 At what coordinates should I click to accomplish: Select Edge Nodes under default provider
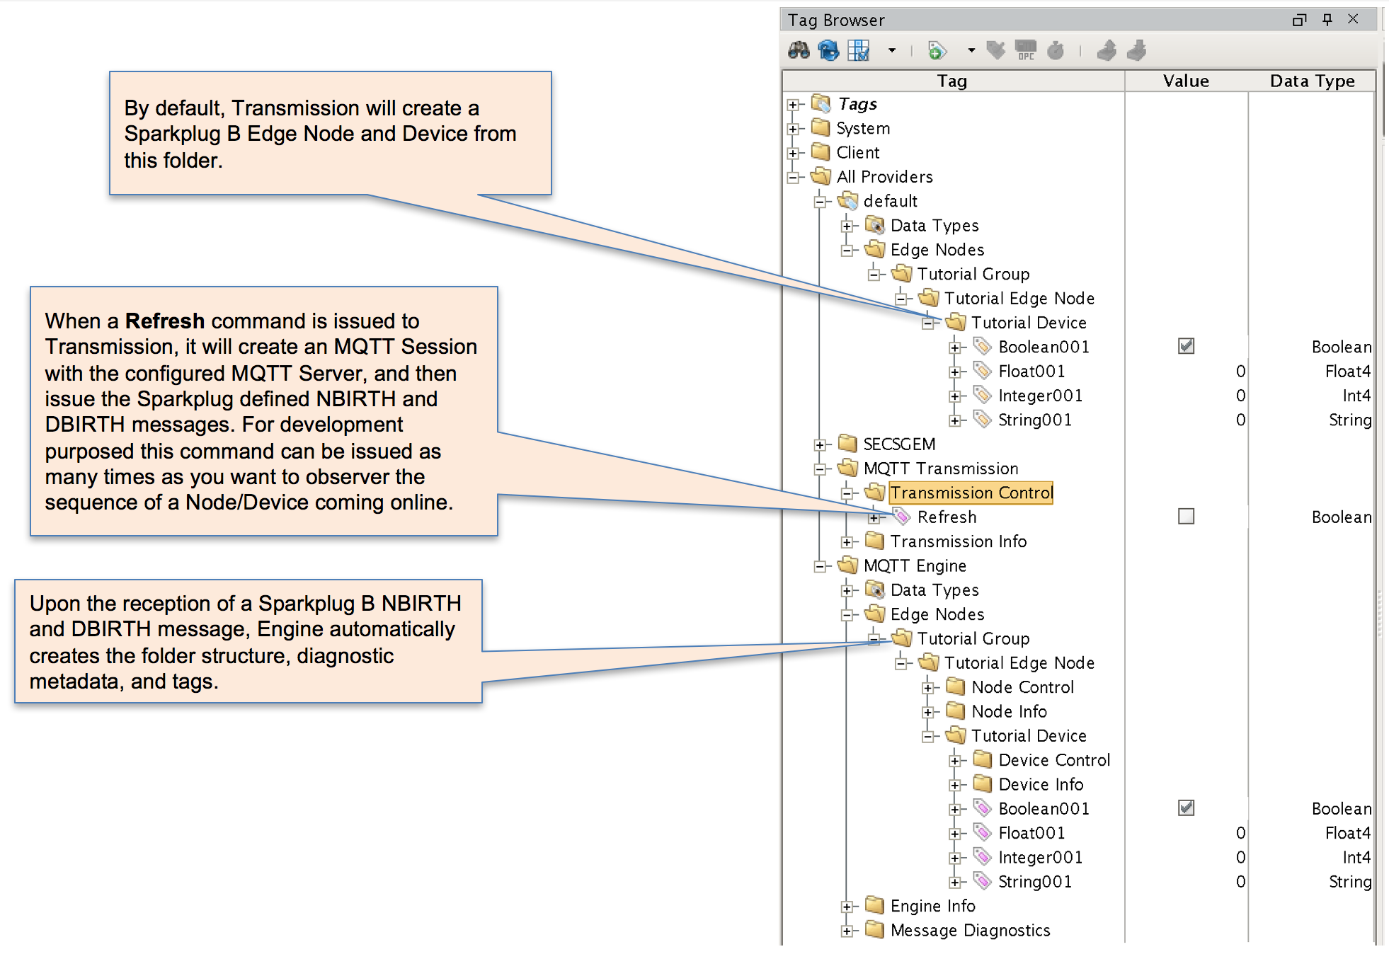937,250
